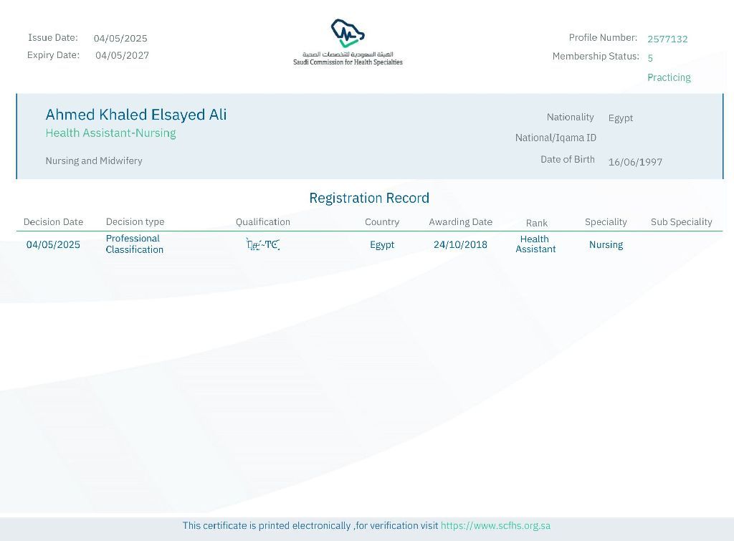Click the awarding date 24/10/2018

460,244
